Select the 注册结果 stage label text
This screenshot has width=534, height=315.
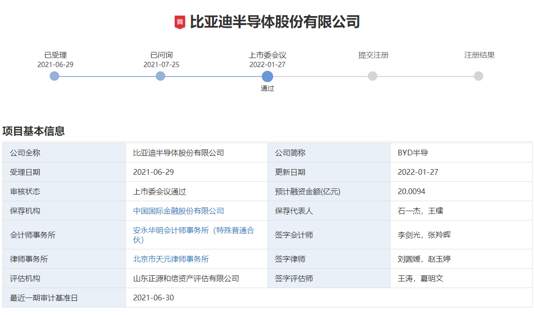[479, 55]
